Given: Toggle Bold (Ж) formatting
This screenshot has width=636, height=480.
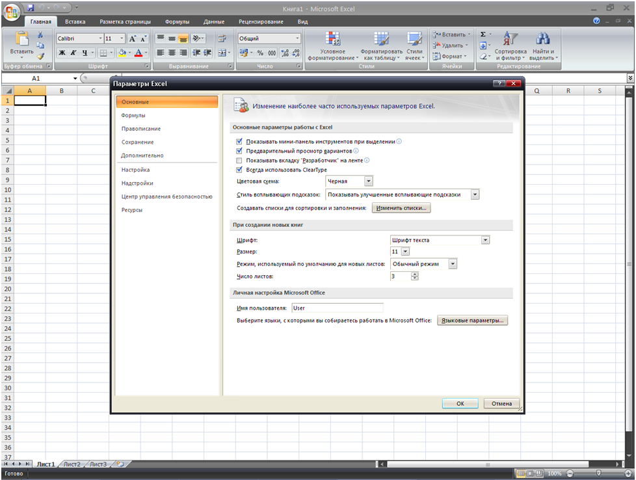Looking at the screenshot, I should [62, 52].
